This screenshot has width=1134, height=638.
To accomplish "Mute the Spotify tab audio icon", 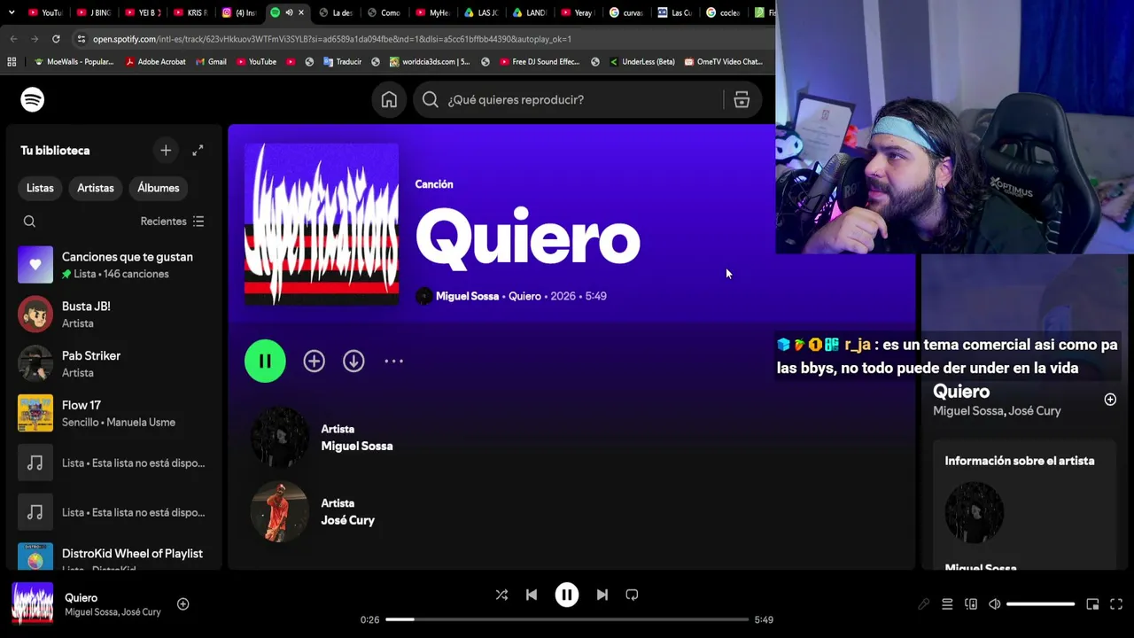I will coord(289,12).
